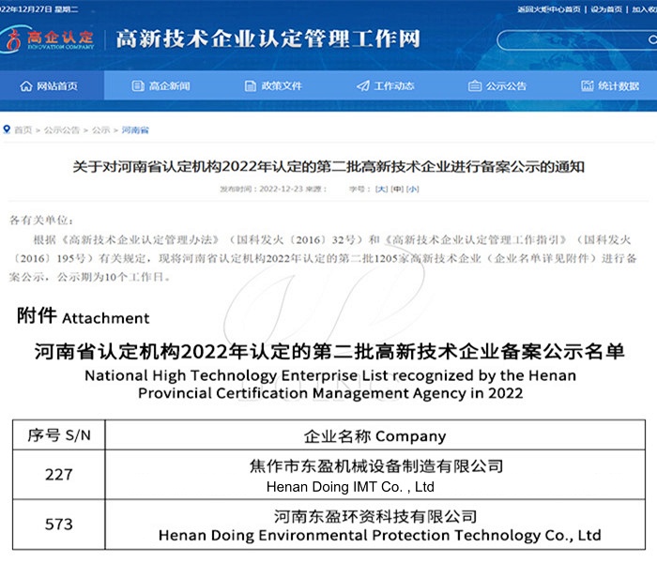This screenshot has width=657, height=563.
Task: Click the 企业名称 Company column header
Action: 374,436
